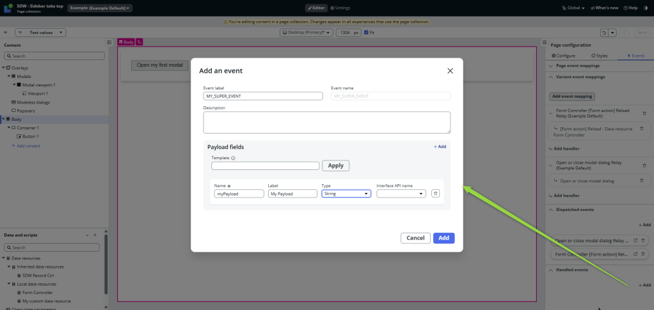The height and width of the screenshot is (310, 654).
Task: Open the payload Type dropdown
Action: (x=346, y=193)
